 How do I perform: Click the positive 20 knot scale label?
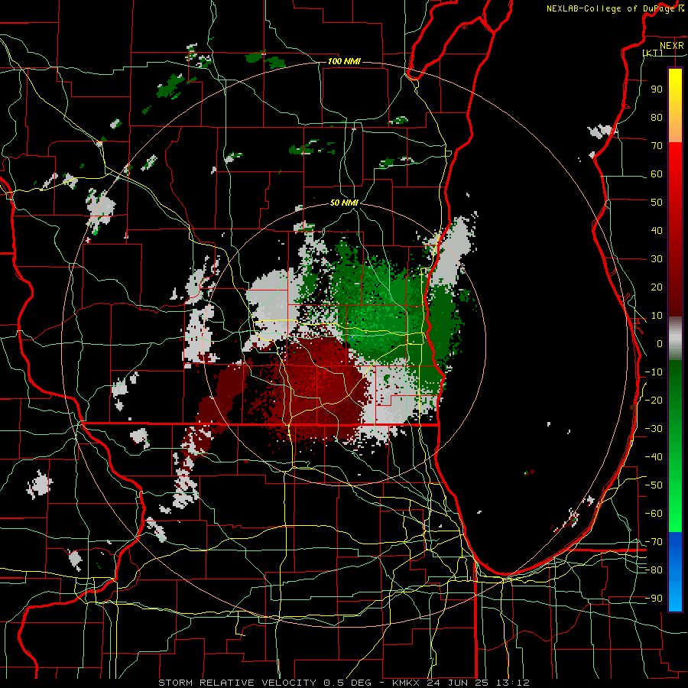click(x=657, y=287)
